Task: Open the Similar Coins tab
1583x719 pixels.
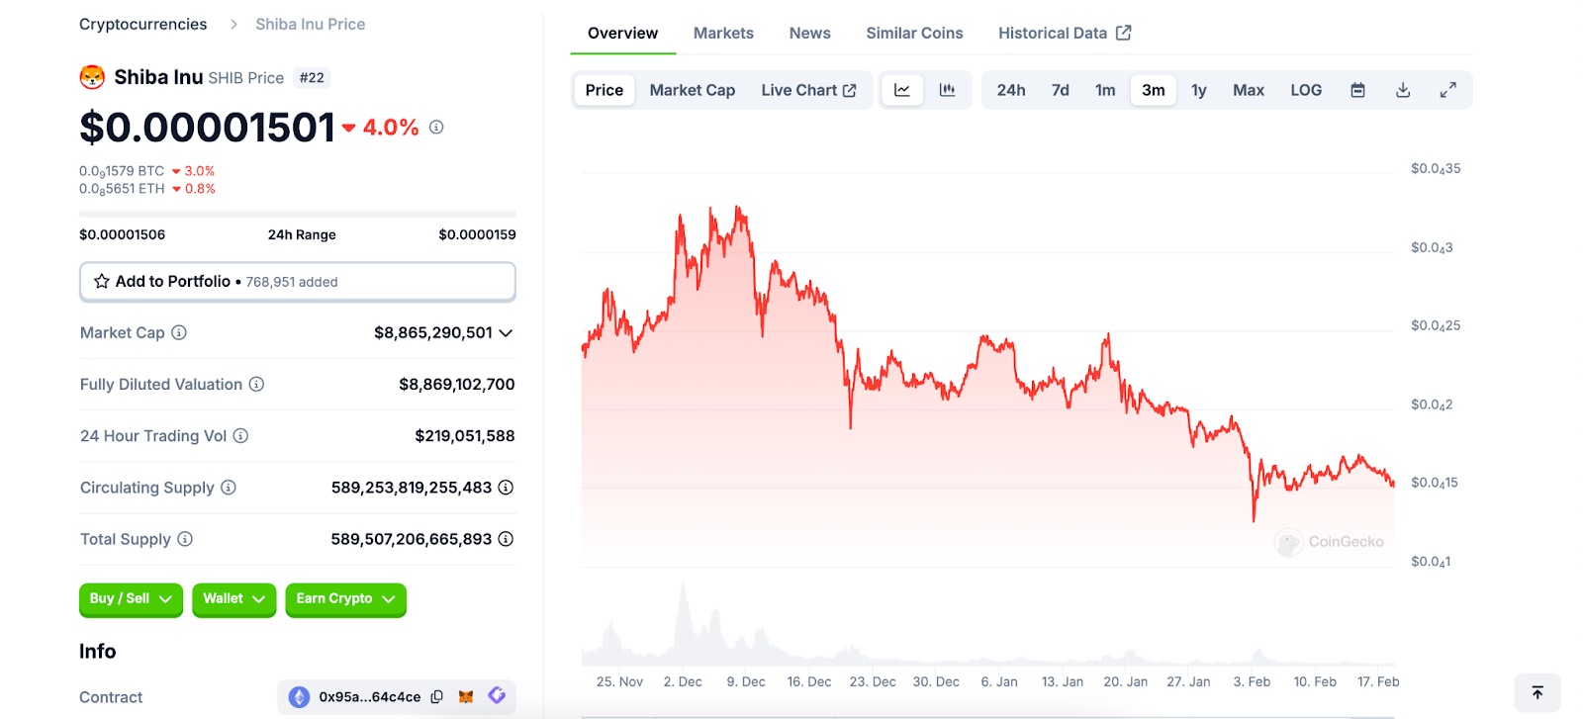Action: tap(914, 33)
